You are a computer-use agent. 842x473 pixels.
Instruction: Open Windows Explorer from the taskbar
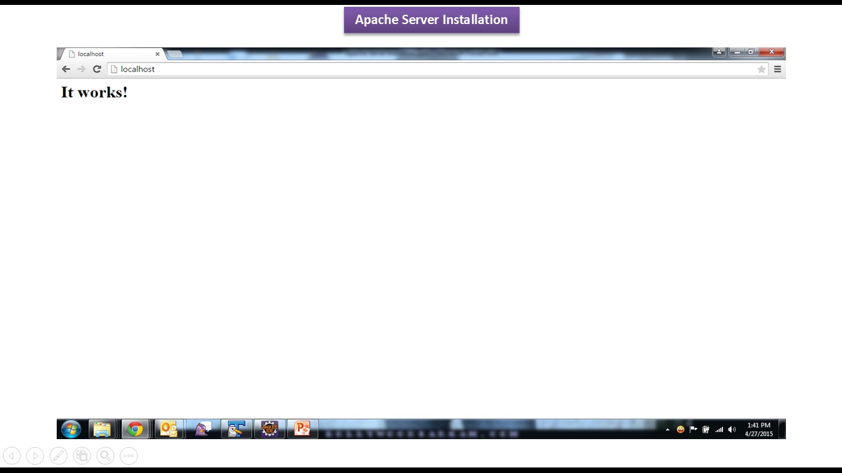click(102, 429)
